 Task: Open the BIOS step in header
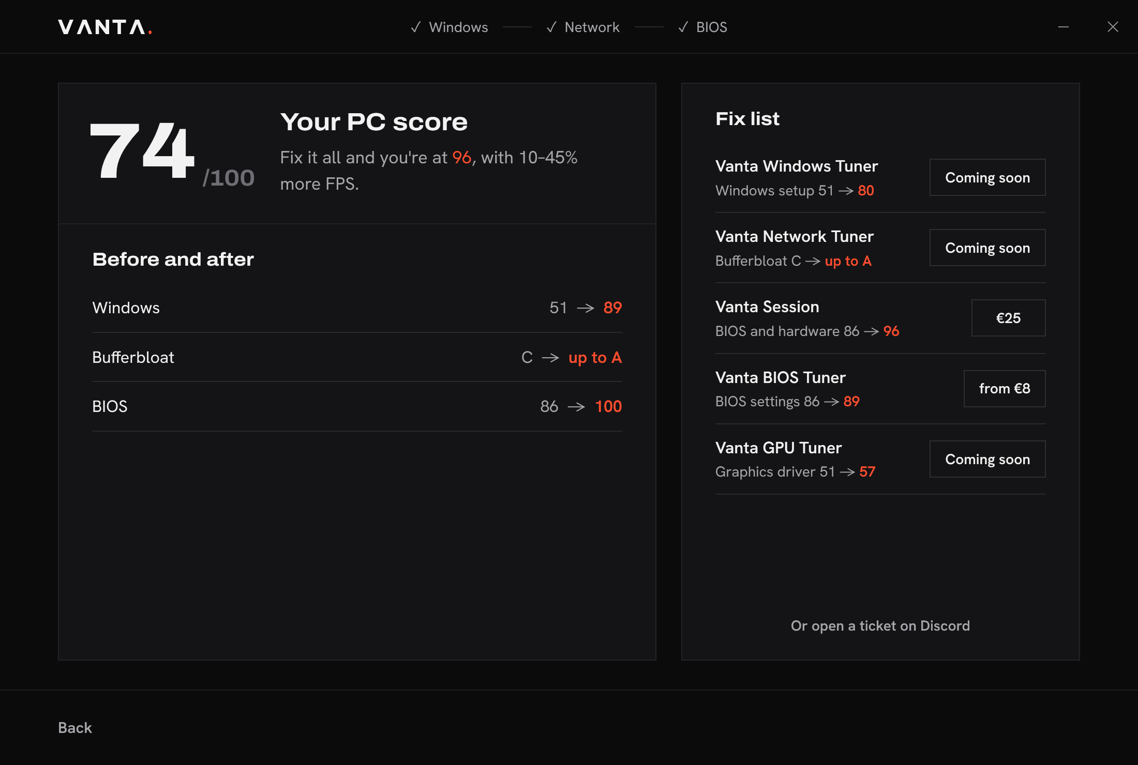click(702, 27)
